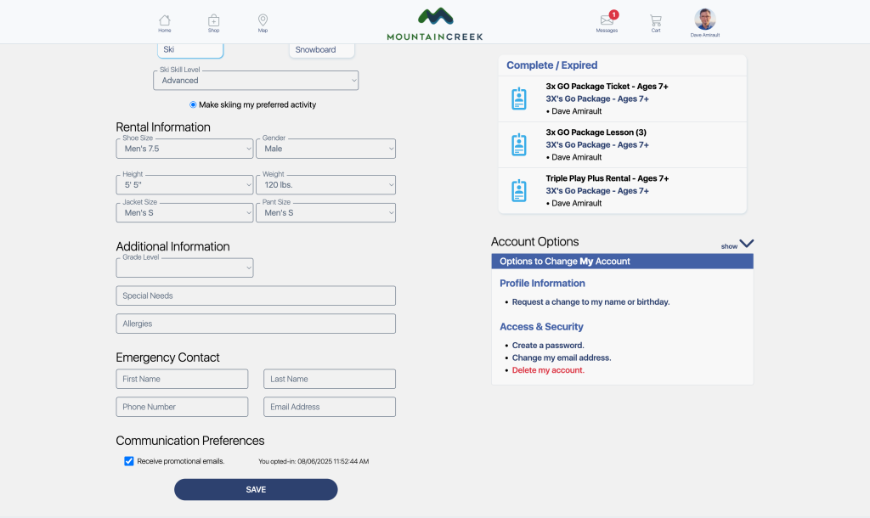Select Make skiing my preferred activity radio
Image resolution: width=870 pixels, height=518 pixels.
(193, 104)
